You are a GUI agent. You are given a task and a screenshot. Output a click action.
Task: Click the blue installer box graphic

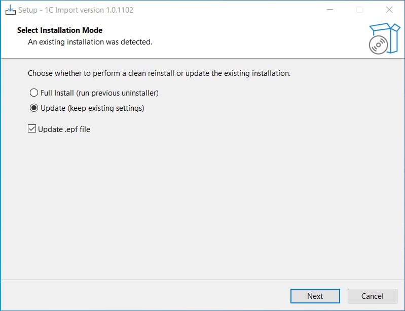tap(385, 38)
